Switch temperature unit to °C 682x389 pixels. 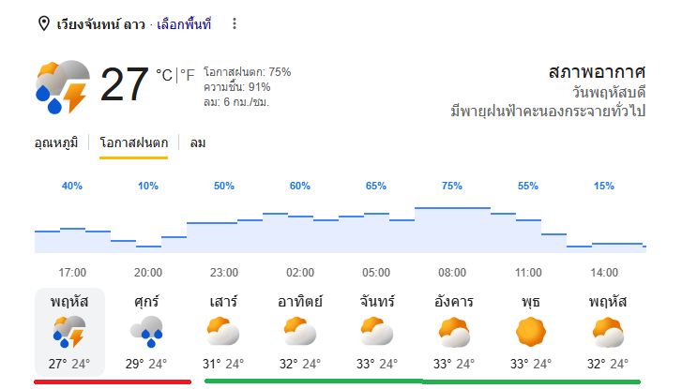coord(164,75)
